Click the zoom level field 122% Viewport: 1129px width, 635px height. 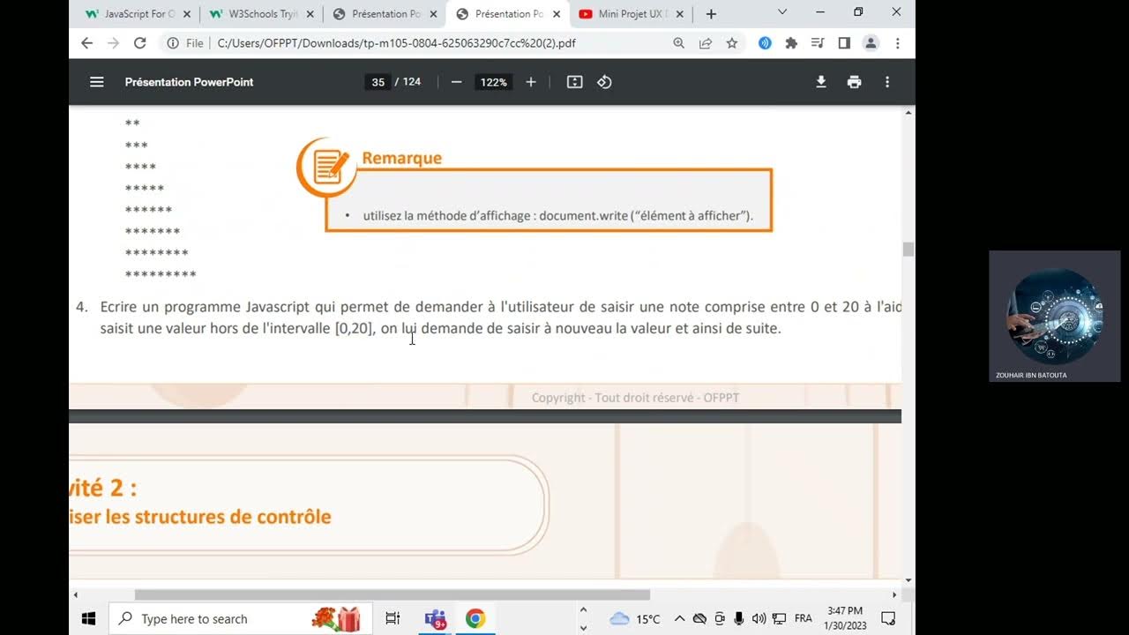pyautogui.click(x=493, y=82)
